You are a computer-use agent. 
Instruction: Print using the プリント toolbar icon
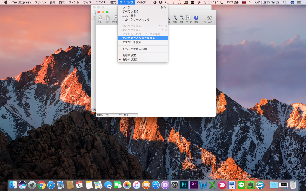tap(115, 18)
